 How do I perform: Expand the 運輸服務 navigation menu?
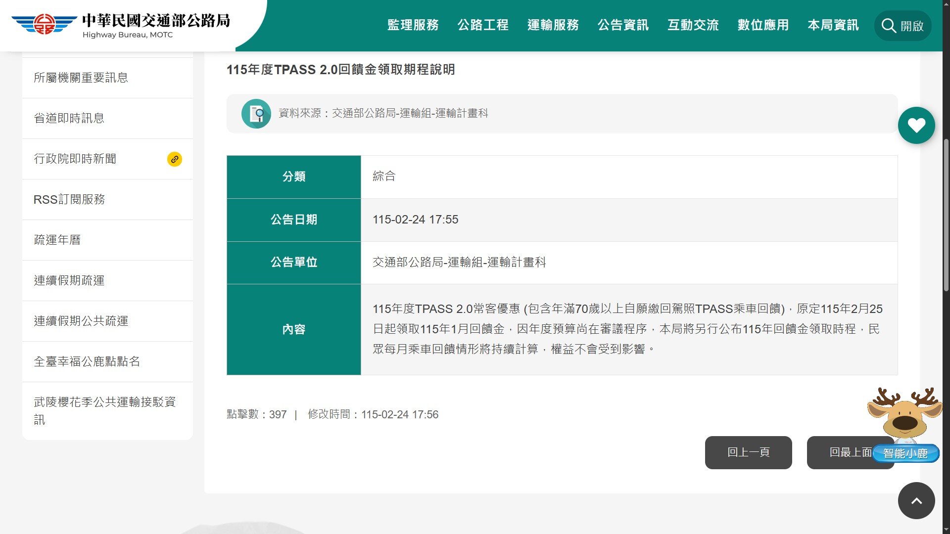[554, 26]
